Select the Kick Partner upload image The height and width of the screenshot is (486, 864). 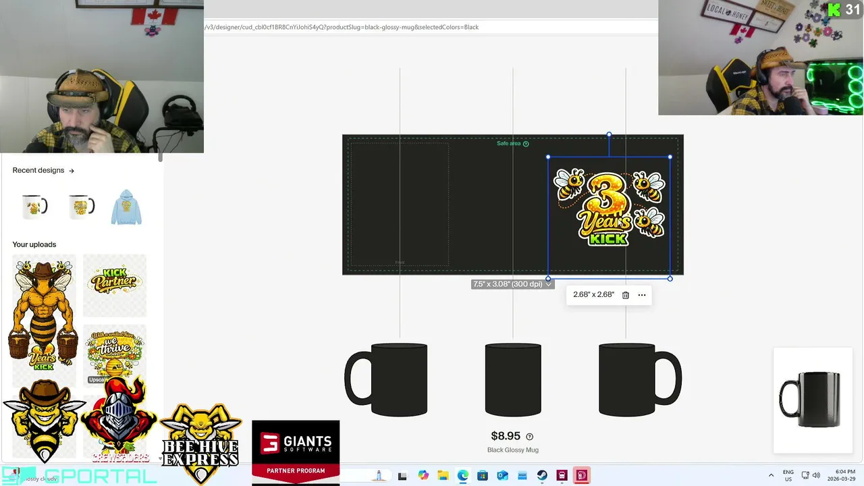114,285
